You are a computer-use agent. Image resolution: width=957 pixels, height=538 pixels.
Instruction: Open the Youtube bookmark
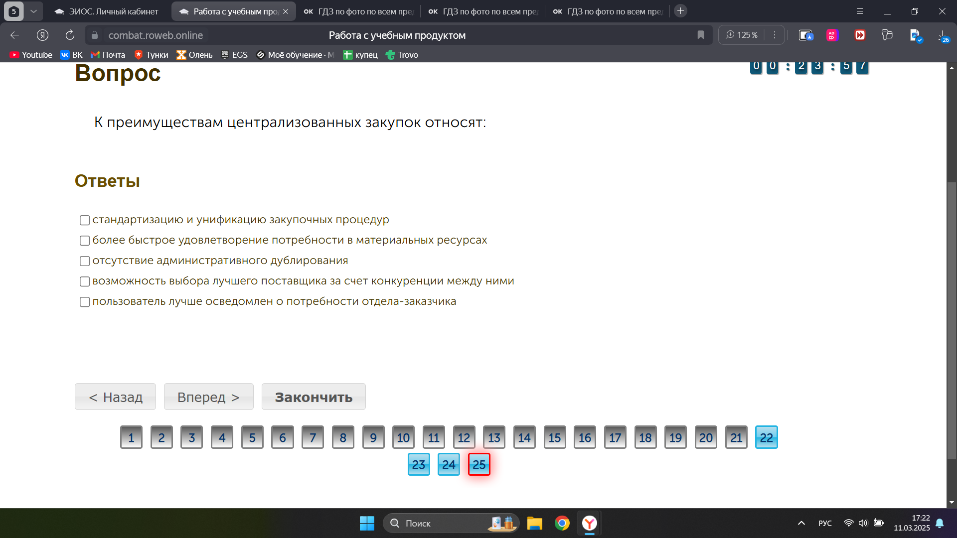point(31,55)
